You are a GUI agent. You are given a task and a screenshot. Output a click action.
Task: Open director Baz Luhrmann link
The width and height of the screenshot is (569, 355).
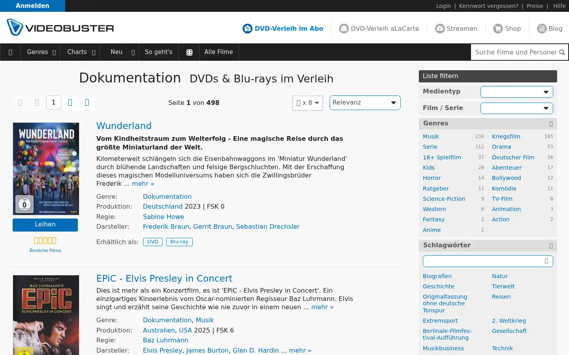[166, 340]
